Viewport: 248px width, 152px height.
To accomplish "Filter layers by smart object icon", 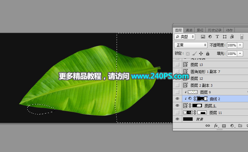I will point(232,37).
